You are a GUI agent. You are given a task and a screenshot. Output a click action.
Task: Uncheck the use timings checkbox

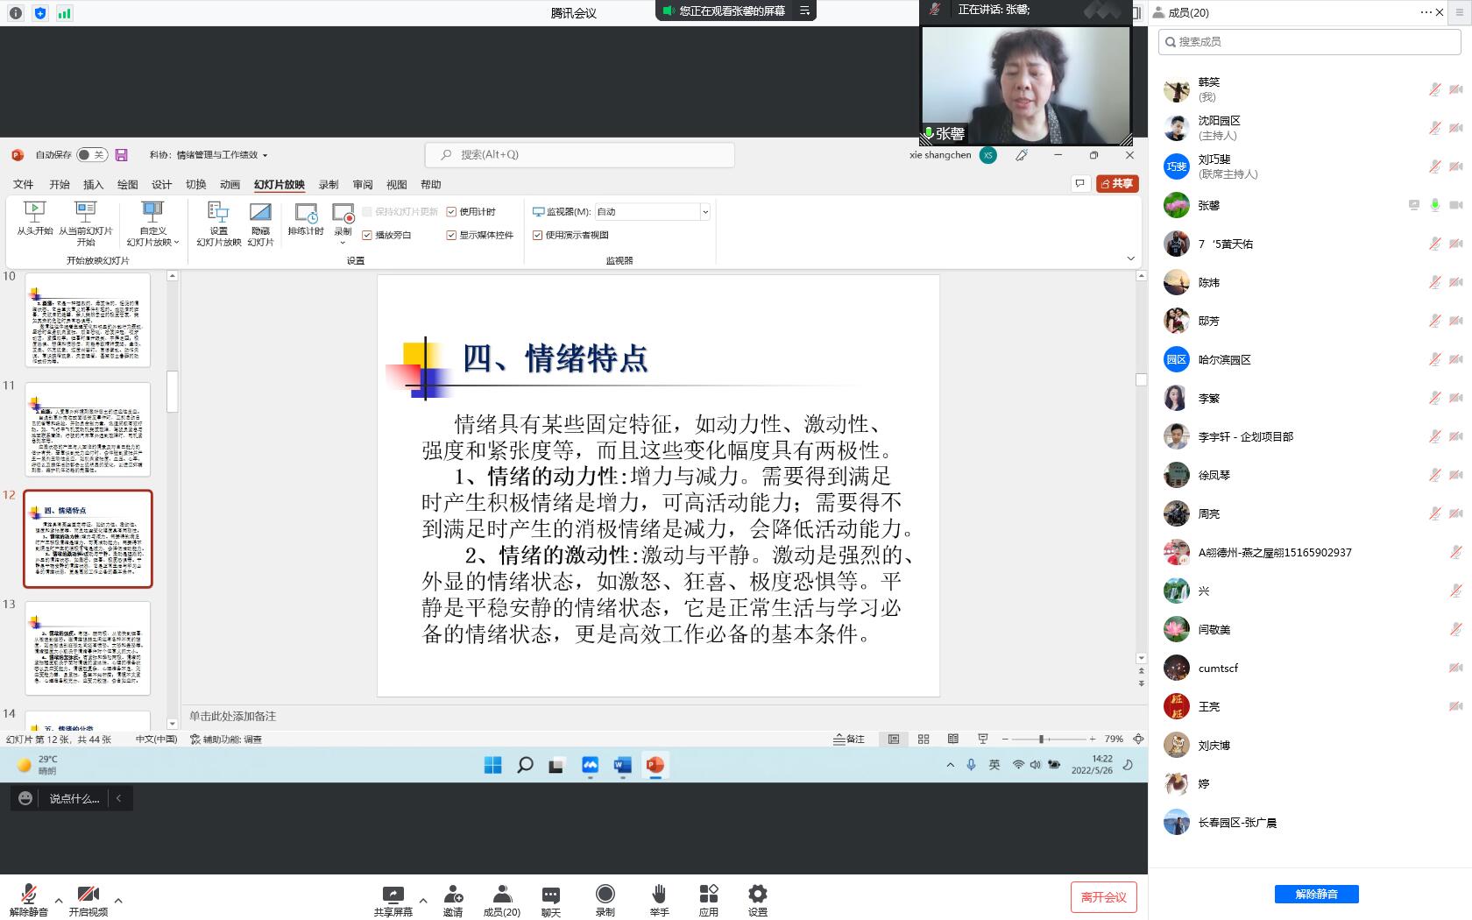click(451, 212)
